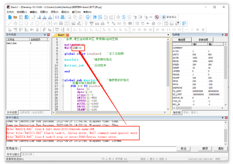Switch to the 查找结果 tab
Screen dimensions: 233x164
(x=27, y=154)
